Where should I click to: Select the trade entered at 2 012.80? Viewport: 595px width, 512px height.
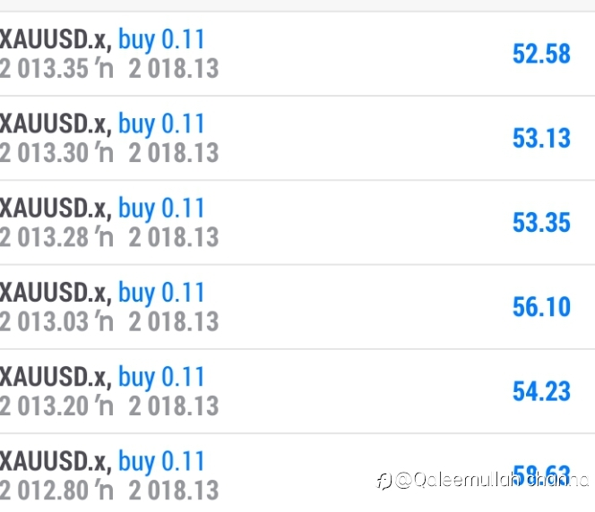108,490
